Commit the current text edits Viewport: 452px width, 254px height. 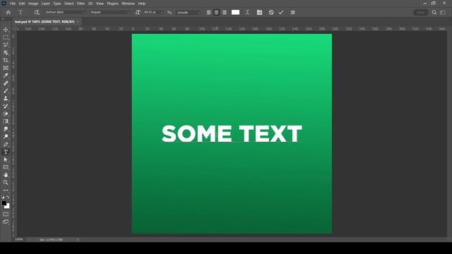pos(281,13)
